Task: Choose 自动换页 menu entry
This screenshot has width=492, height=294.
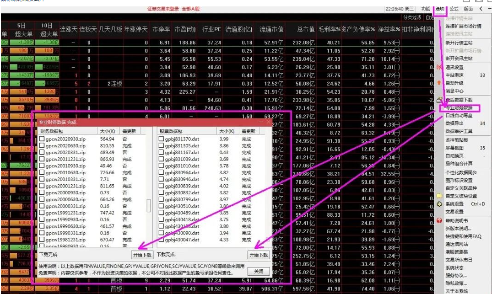Action: coord(454,156)
